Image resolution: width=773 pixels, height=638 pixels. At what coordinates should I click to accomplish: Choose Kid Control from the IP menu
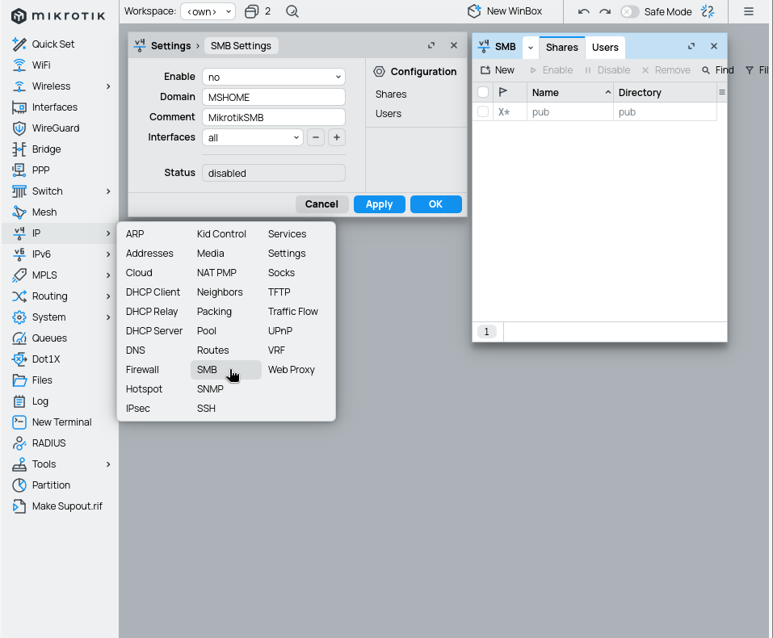pos(221,234)
